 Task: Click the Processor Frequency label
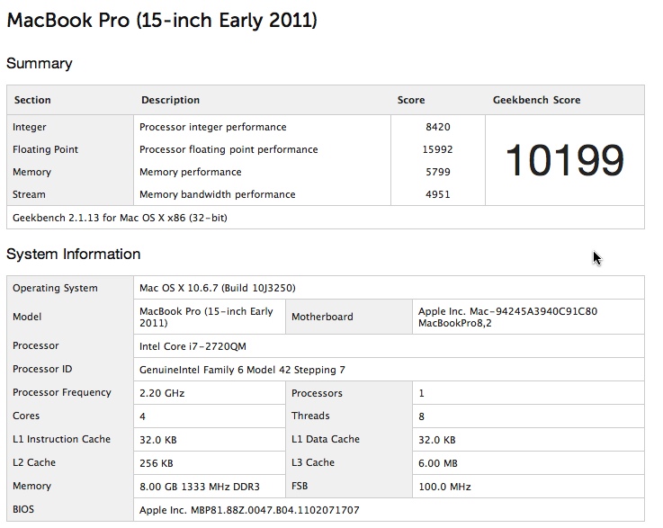pos(62,392)
